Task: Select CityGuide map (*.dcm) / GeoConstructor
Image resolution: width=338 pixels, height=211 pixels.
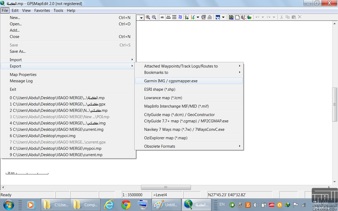Action: pos(189,115)
